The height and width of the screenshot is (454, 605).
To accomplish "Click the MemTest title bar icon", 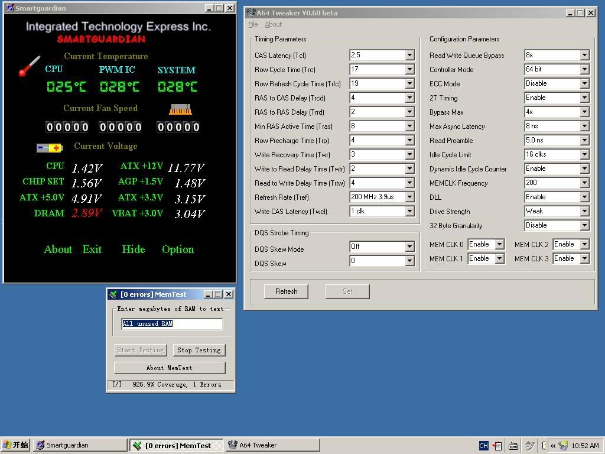I will click(113, 294).
